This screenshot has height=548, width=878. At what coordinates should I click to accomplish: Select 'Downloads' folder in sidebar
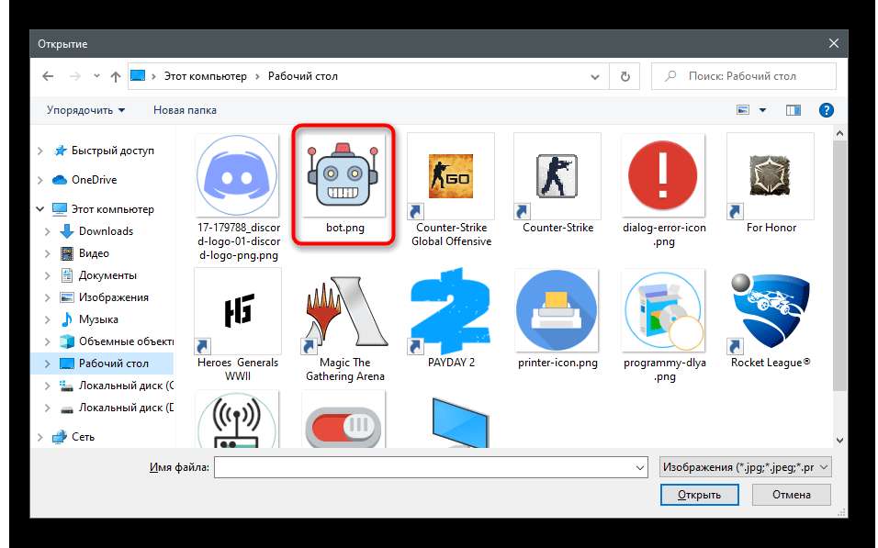pos(106,231)
